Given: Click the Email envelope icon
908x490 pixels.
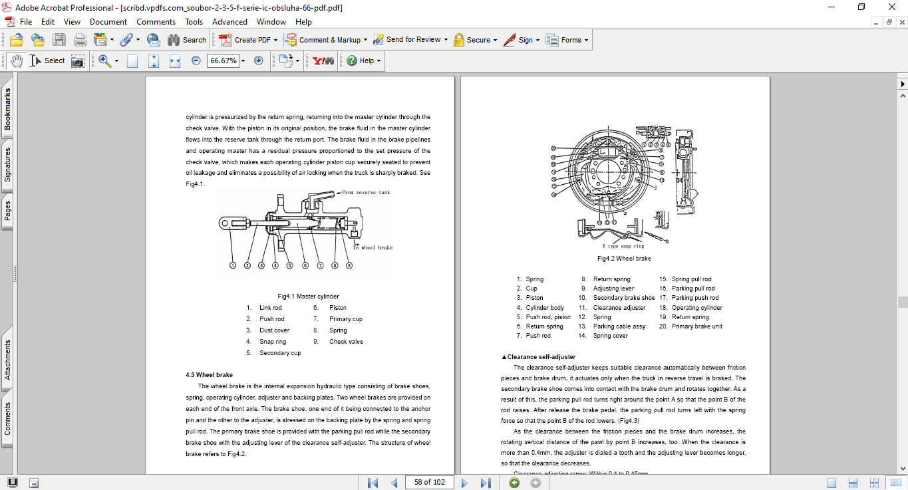Looking at the screenshot, I should pos(153,40).
